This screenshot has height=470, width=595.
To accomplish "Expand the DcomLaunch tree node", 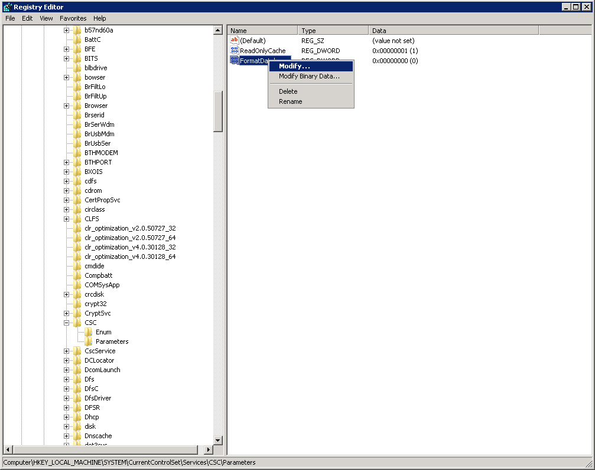I will point(66,370).
